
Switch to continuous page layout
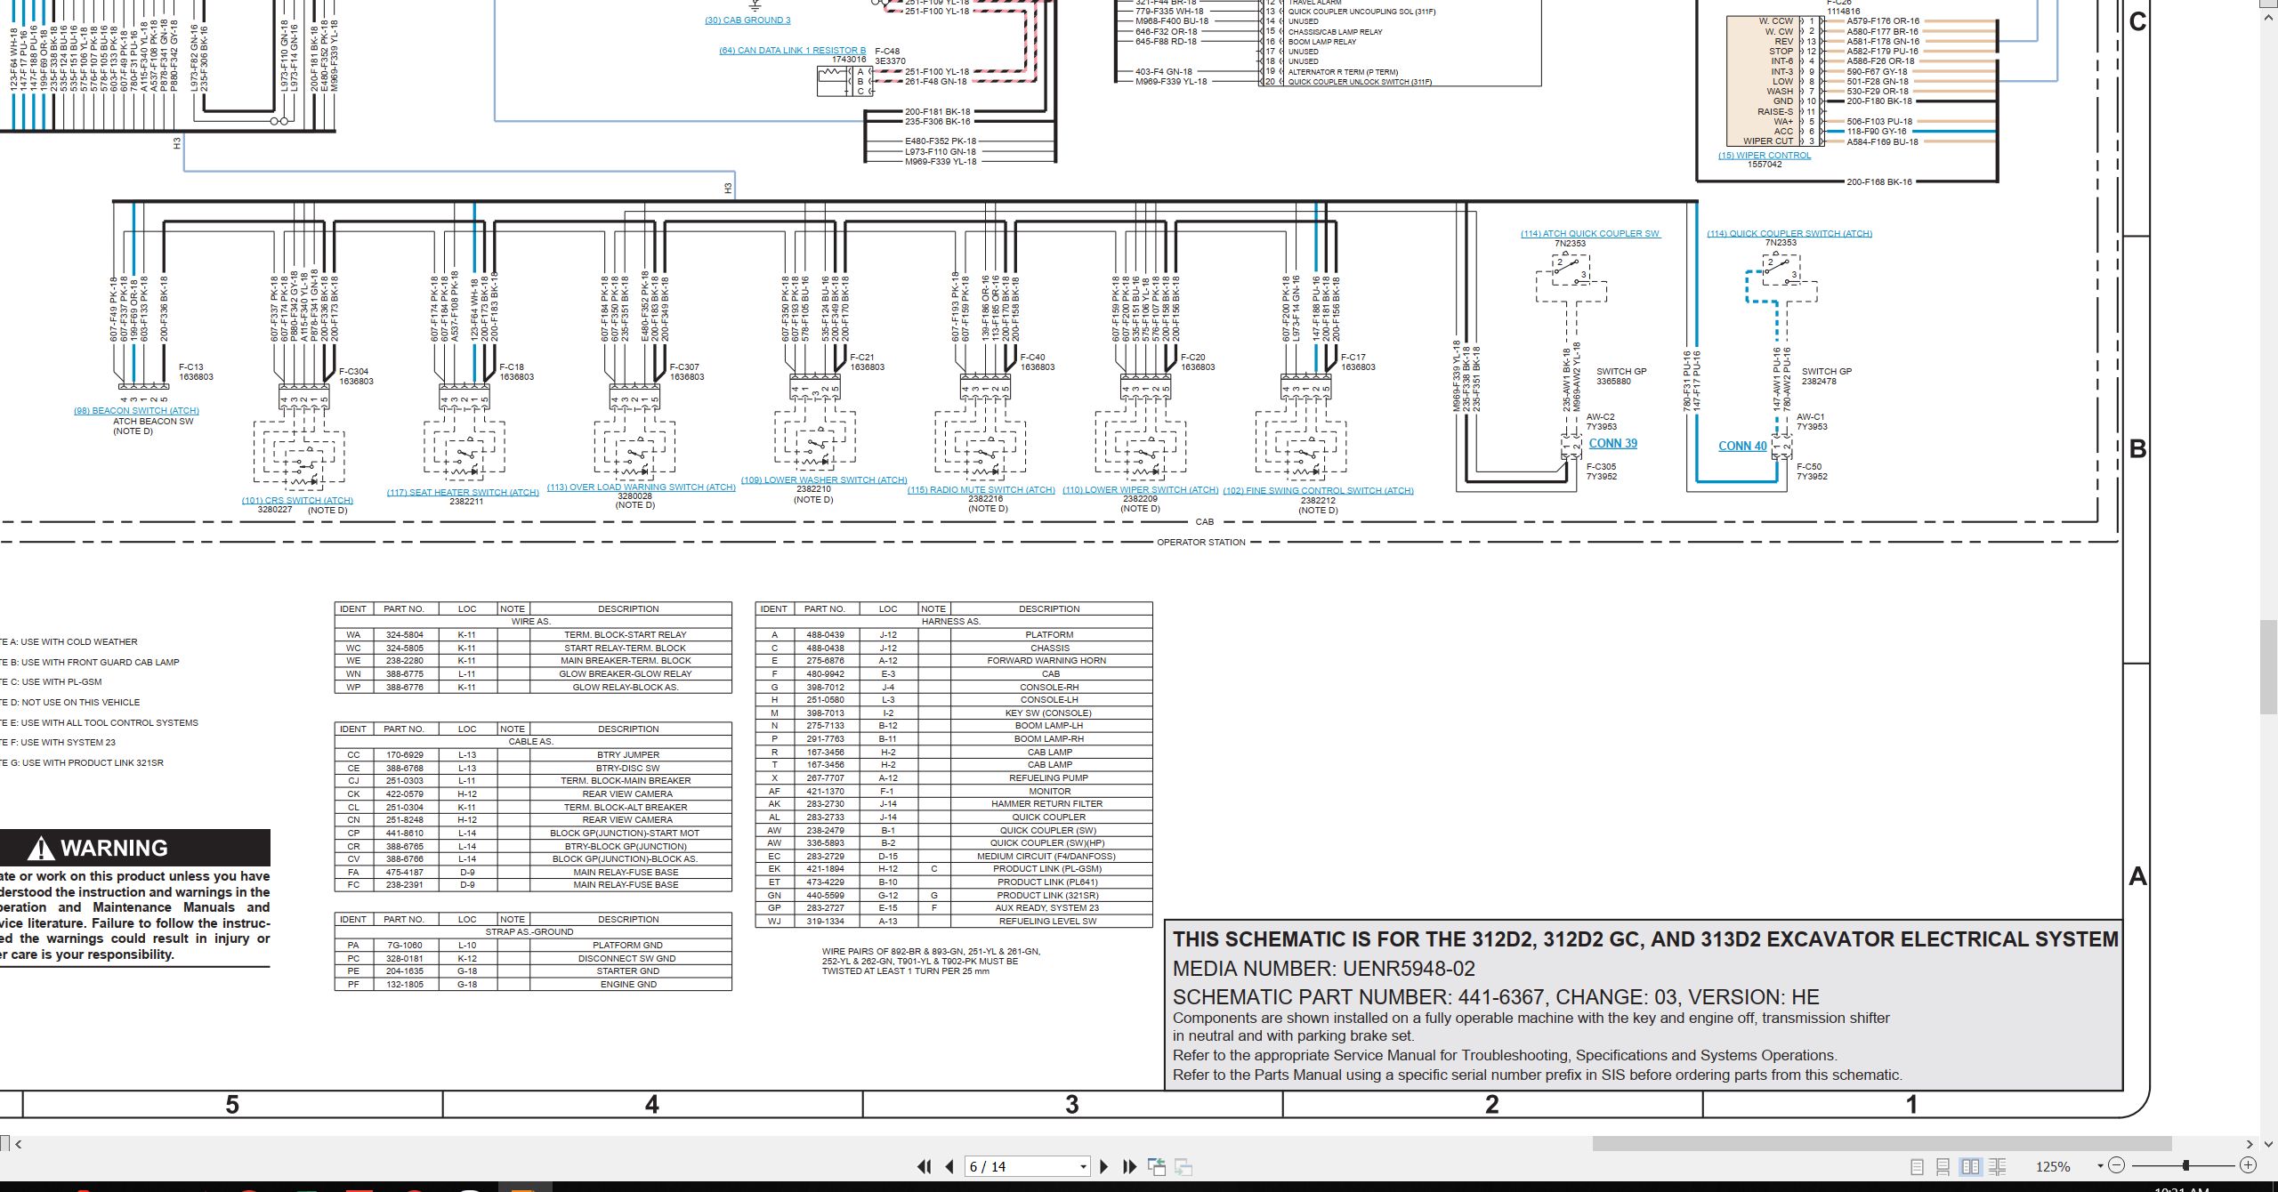click(x=1943, y=1166)
